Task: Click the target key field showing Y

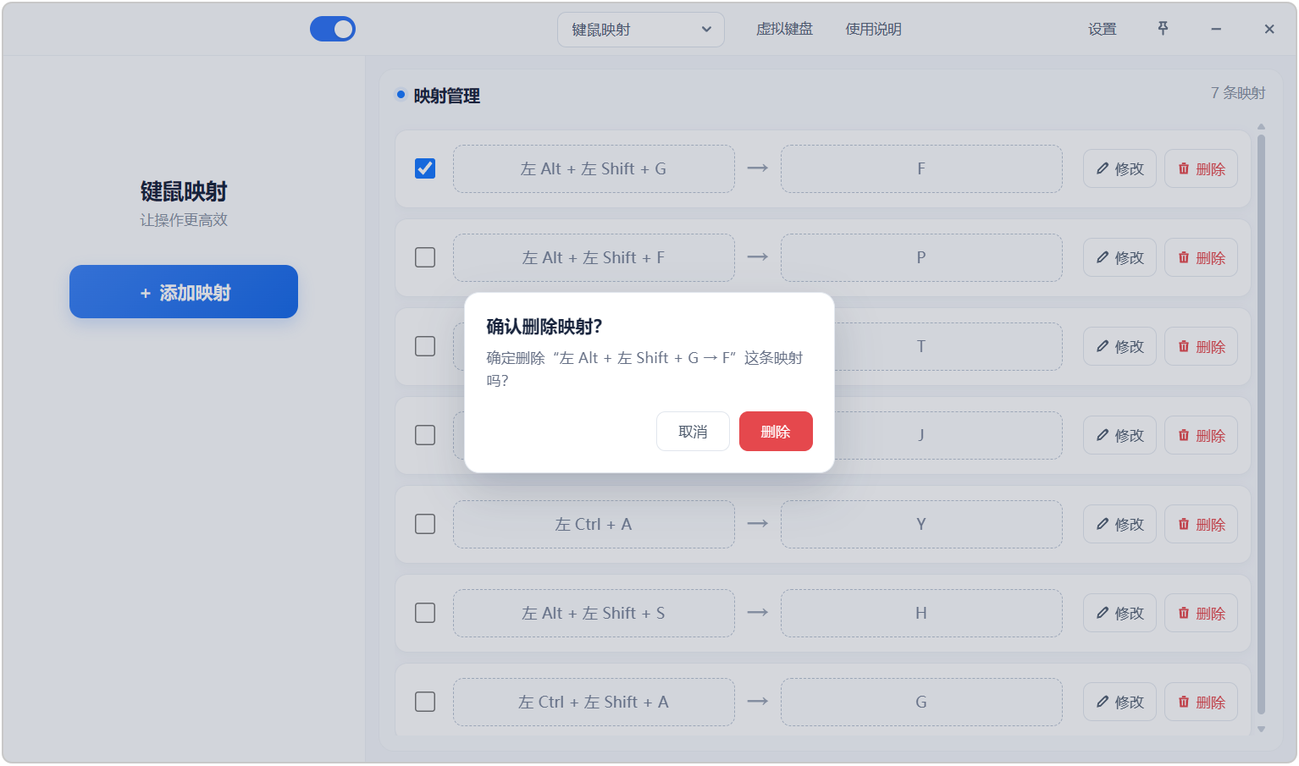Action: [921, 524]
